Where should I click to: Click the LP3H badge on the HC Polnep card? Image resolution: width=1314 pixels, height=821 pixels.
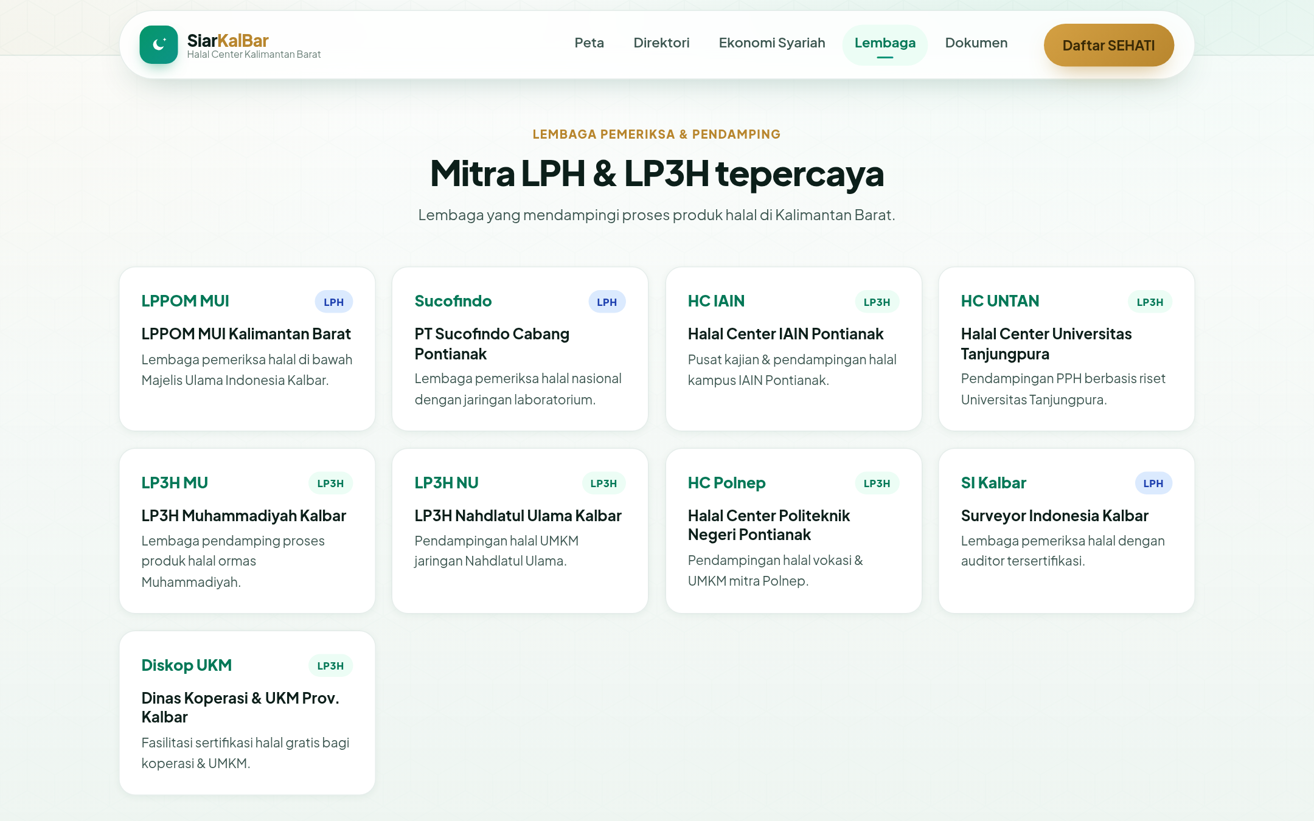tap(877, 483)
